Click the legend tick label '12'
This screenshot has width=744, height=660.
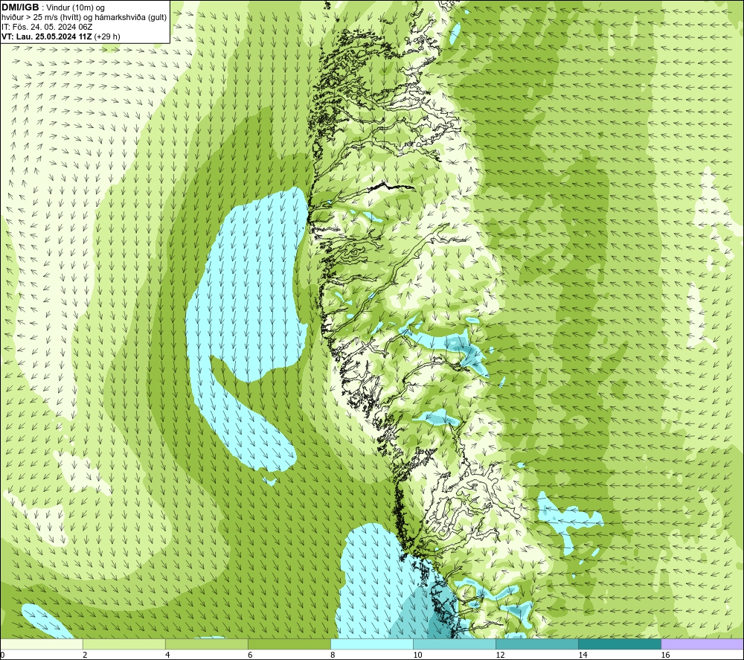(x=500, y=655)
